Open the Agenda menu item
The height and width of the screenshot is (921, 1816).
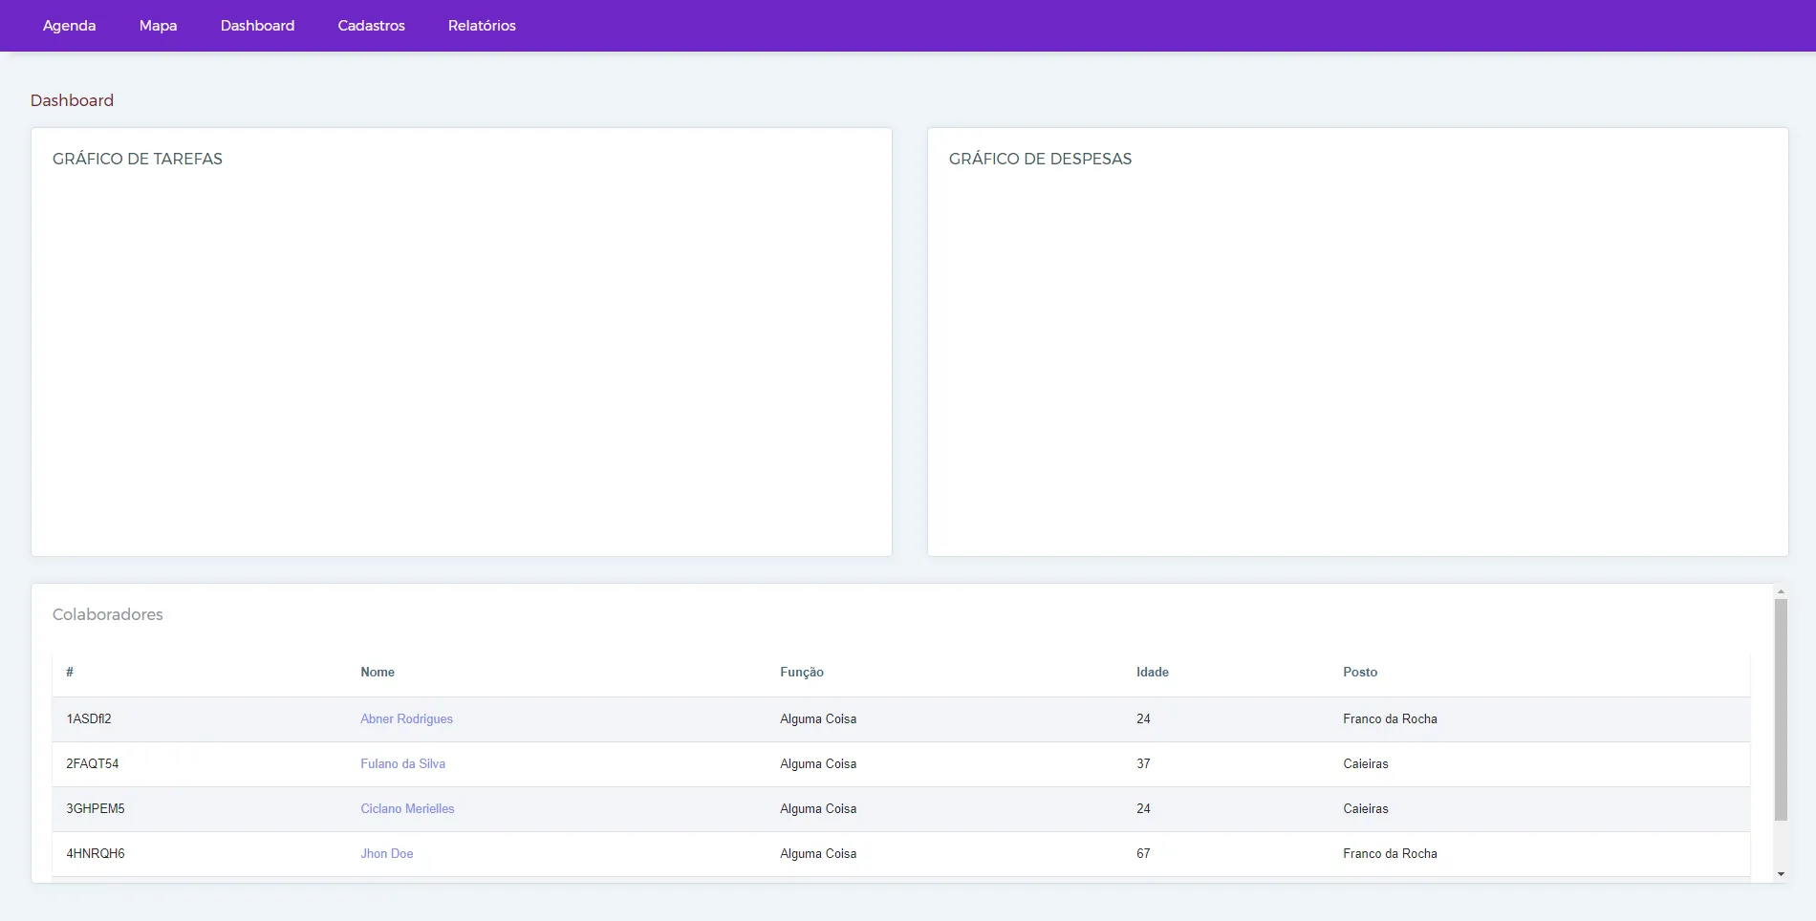[69, 26]
